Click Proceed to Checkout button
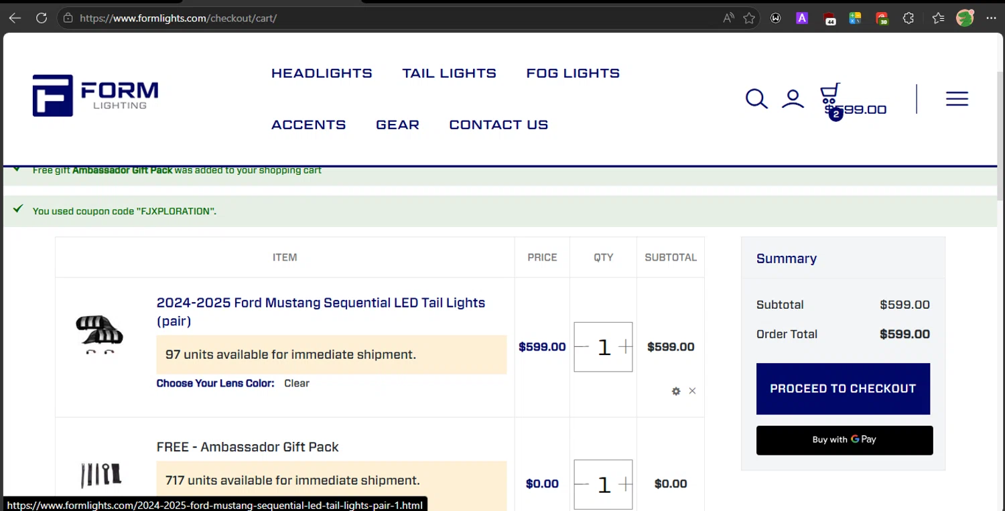Screen dimensions: 1005x511 tap(843, 389)
